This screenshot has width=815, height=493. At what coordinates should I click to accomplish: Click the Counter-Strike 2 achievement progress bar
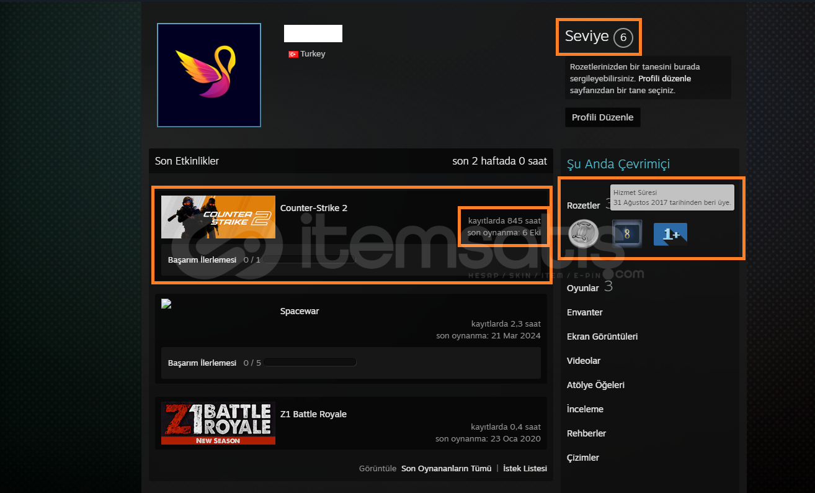point(309,260)
